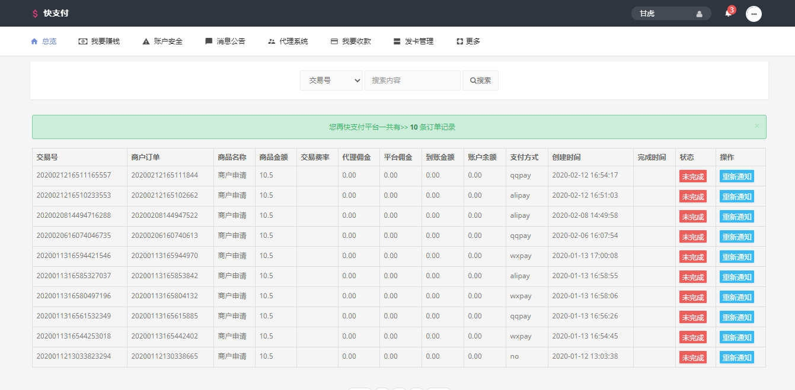This screenshot has height=390, width=795.
Task: Click 未完成 status for order 2020011213033823294
Action: (x=693, y=357)
